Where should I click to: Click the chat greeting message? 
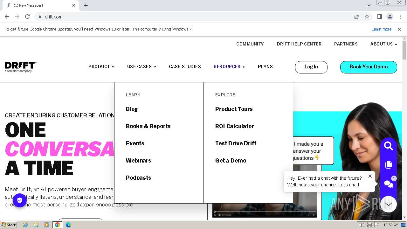point(325,182)
